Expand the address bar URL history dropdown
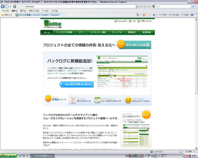 pos(137,6)
